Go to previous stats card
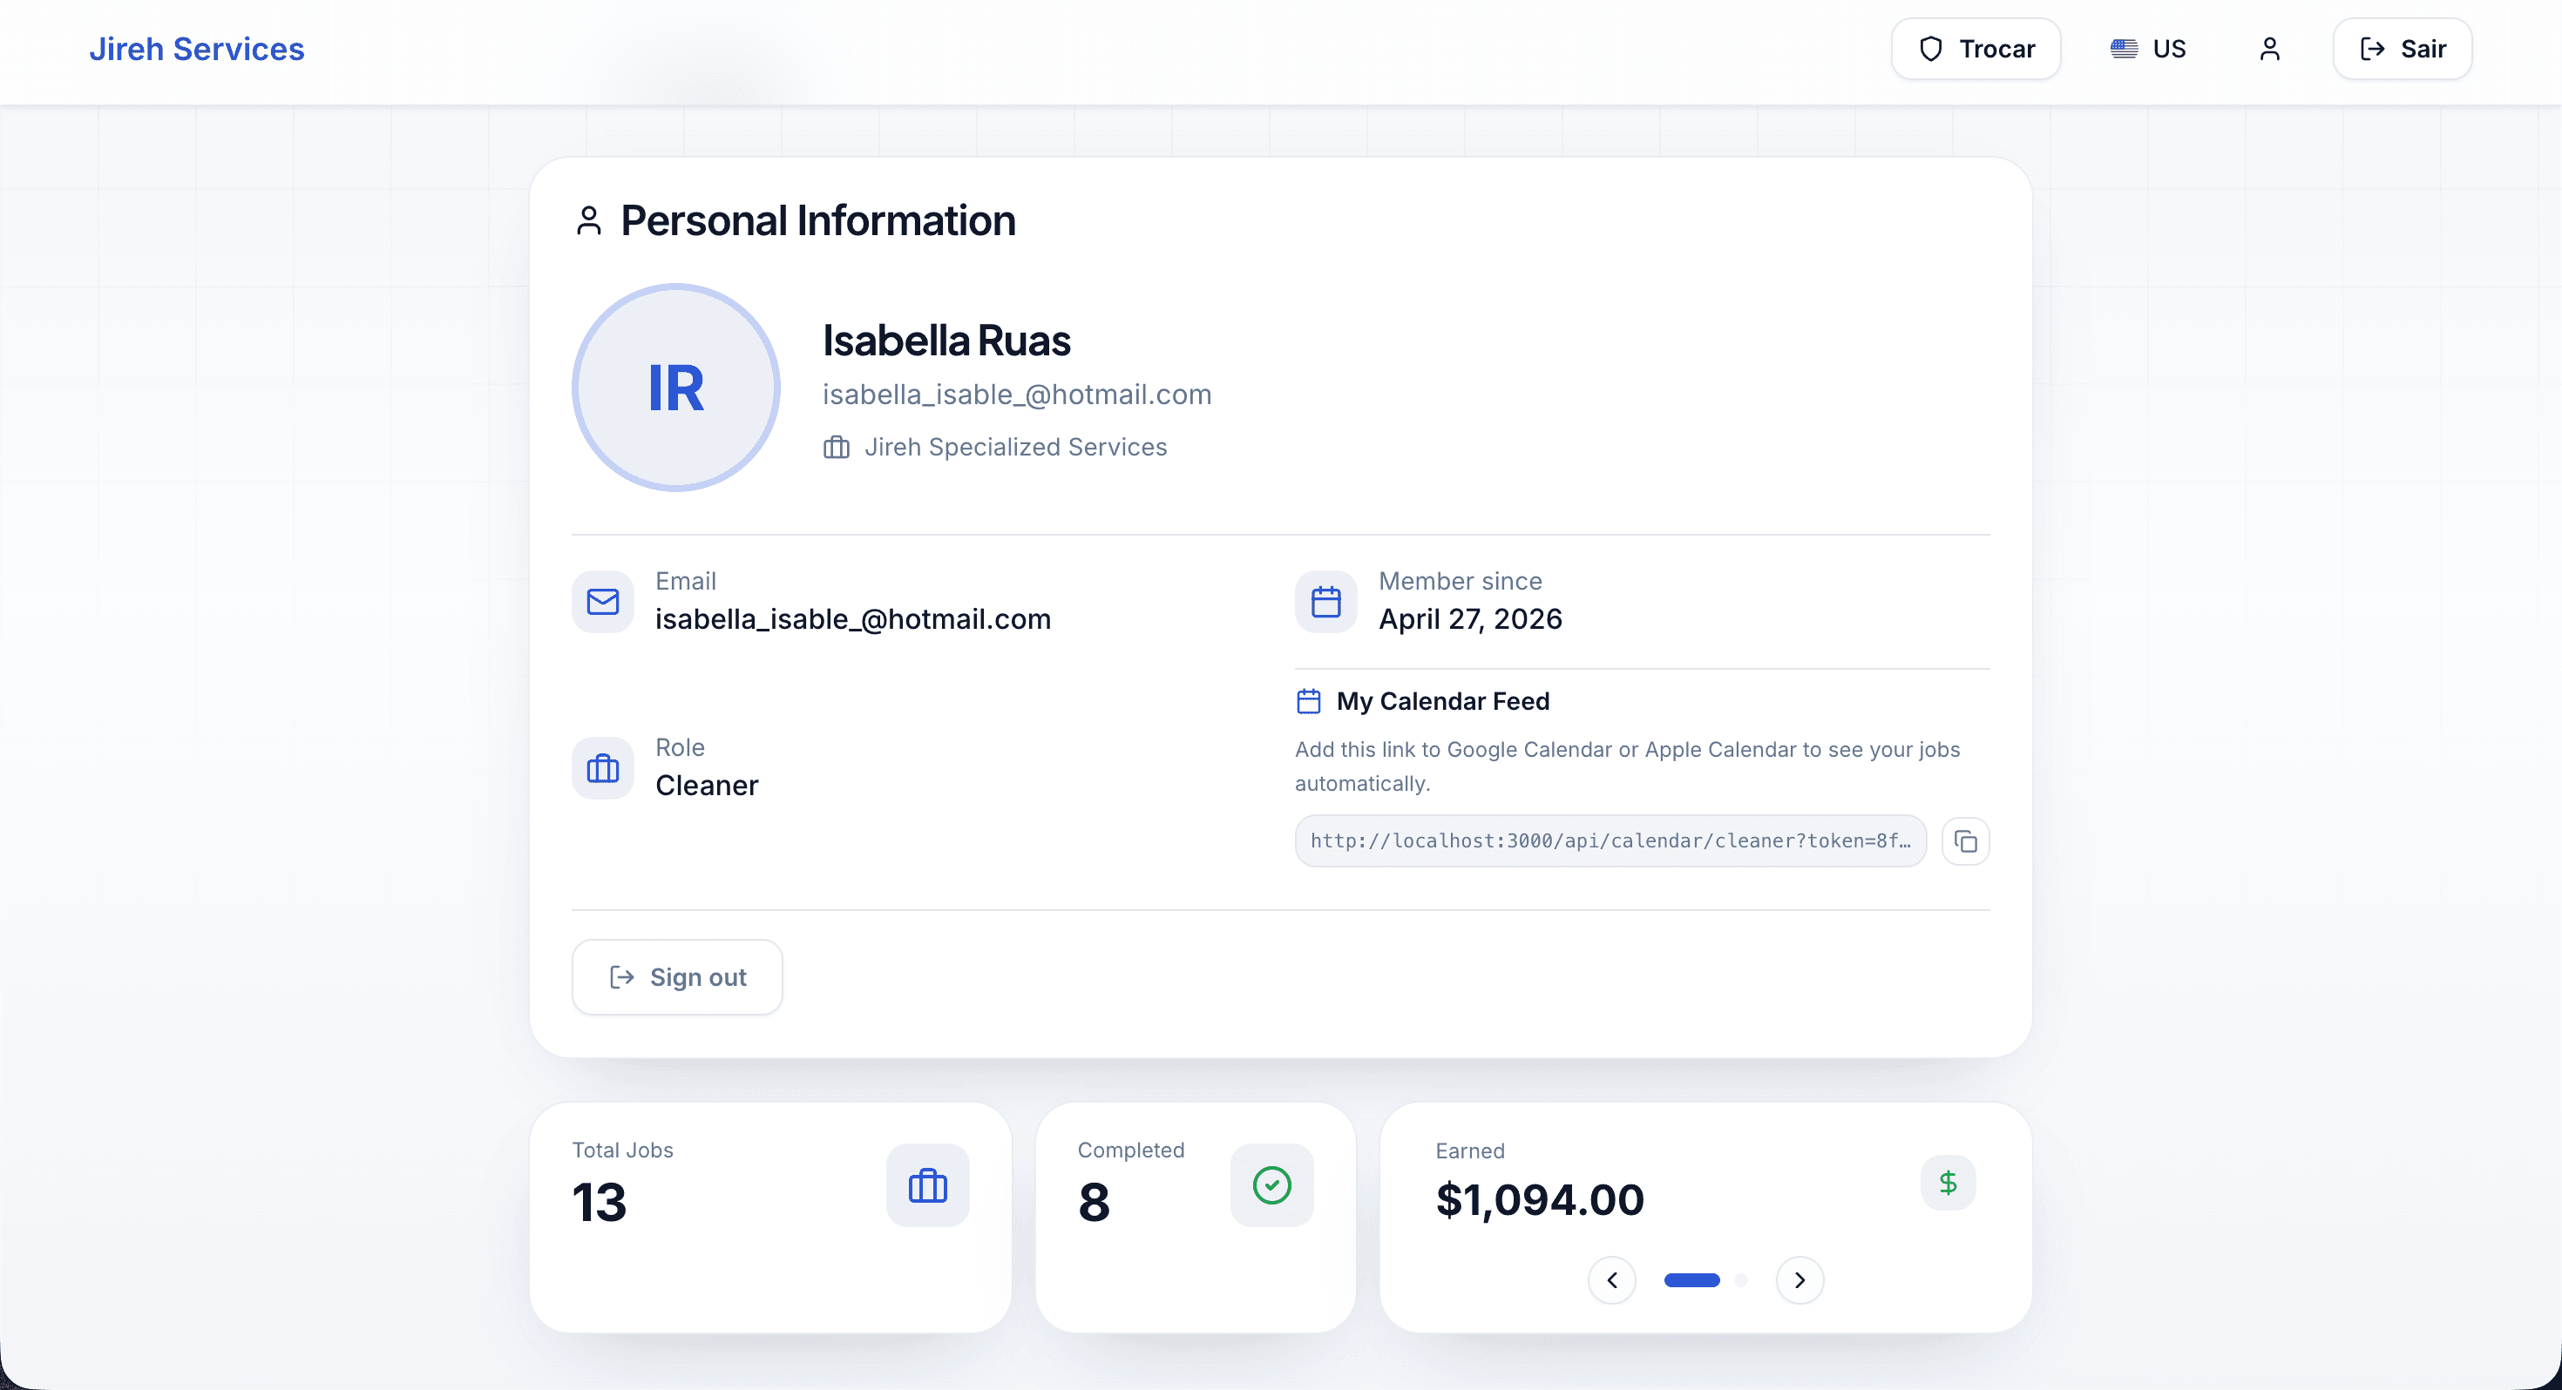The width and height of the screenshot is (2562, 1390). coord(1612,1279)
